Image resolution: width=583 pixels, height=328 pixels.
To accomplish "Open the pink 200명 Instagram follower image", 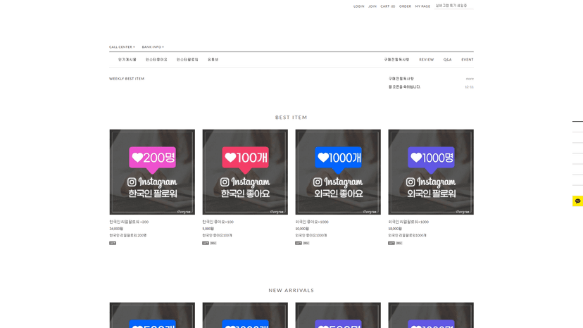I will coord(152,172).
